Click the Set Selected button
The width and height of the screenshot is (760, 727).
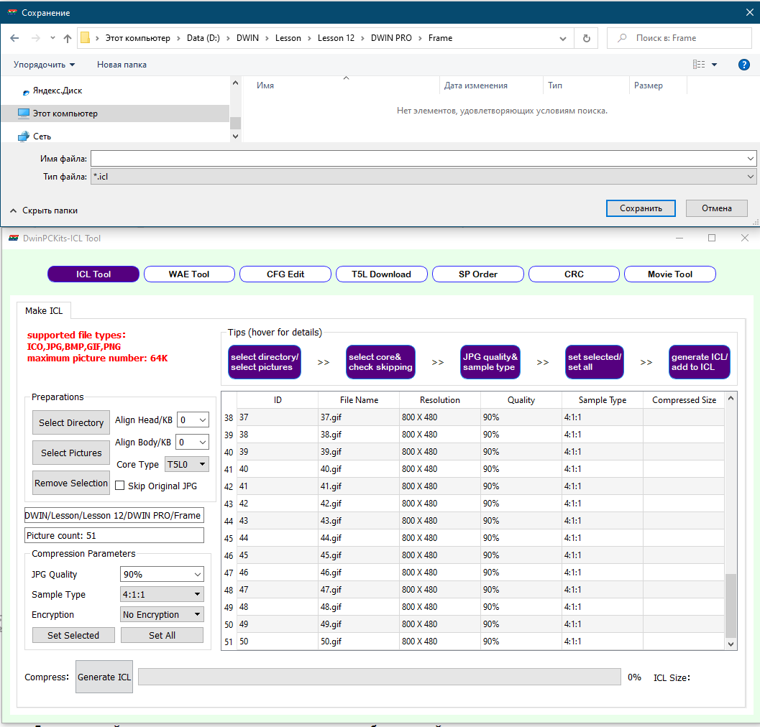click(x=73, y=636)
